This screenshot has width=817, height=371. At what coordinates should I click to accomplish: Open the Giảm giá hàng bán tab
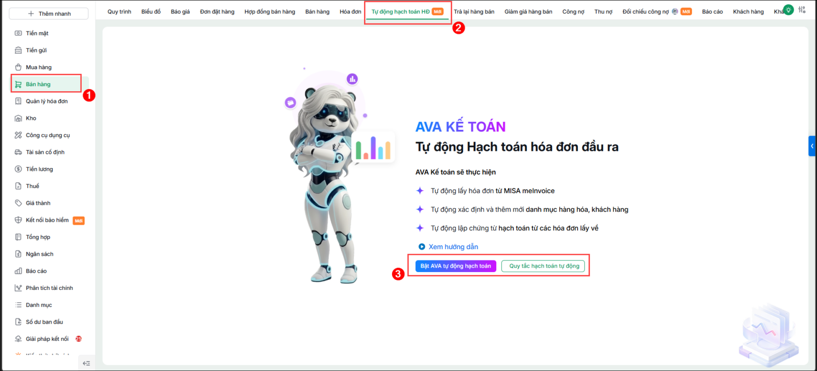(x=528, y=12)
